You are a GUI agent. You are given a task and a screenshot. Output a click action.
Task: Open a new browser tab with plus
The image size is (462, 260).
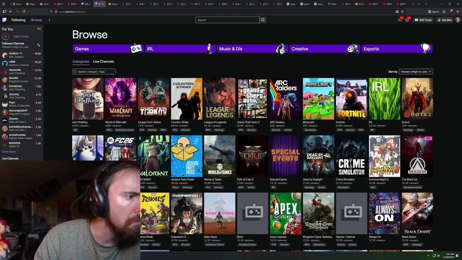pos(419,4)
